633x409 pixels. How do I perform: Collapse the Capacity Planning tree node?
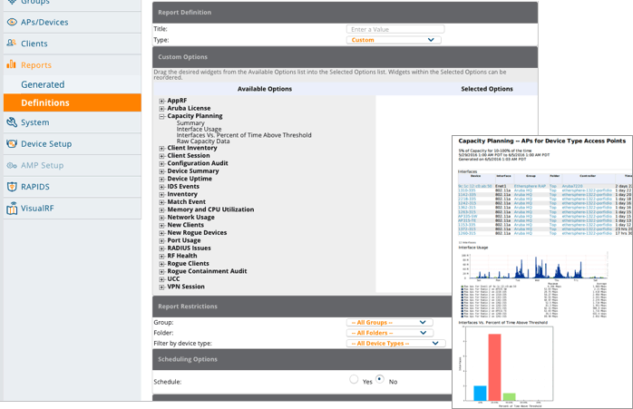tap(162, 117)
